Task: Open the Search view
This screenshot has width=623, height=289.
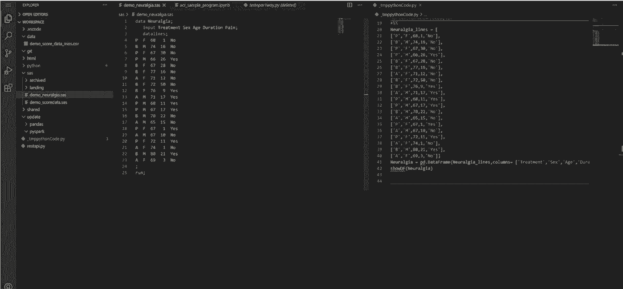Action: [x=8, y=36]
